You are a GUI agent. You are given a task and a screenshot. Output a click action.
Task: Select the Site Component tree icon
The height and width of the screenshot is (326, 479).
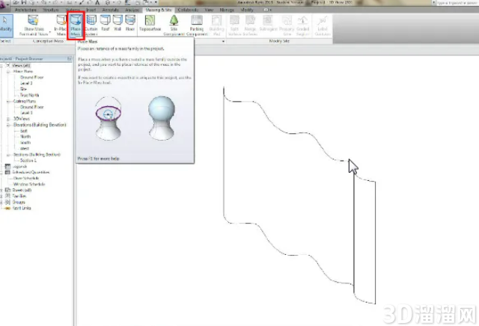pos(174,20)
